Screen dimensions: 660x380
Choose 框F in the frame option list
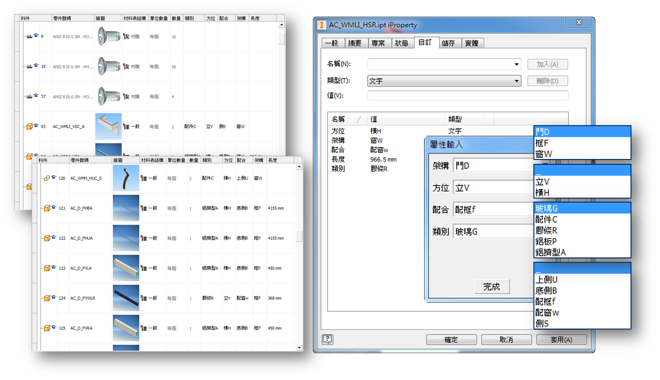pyautogui.click(x=542, y=143)
